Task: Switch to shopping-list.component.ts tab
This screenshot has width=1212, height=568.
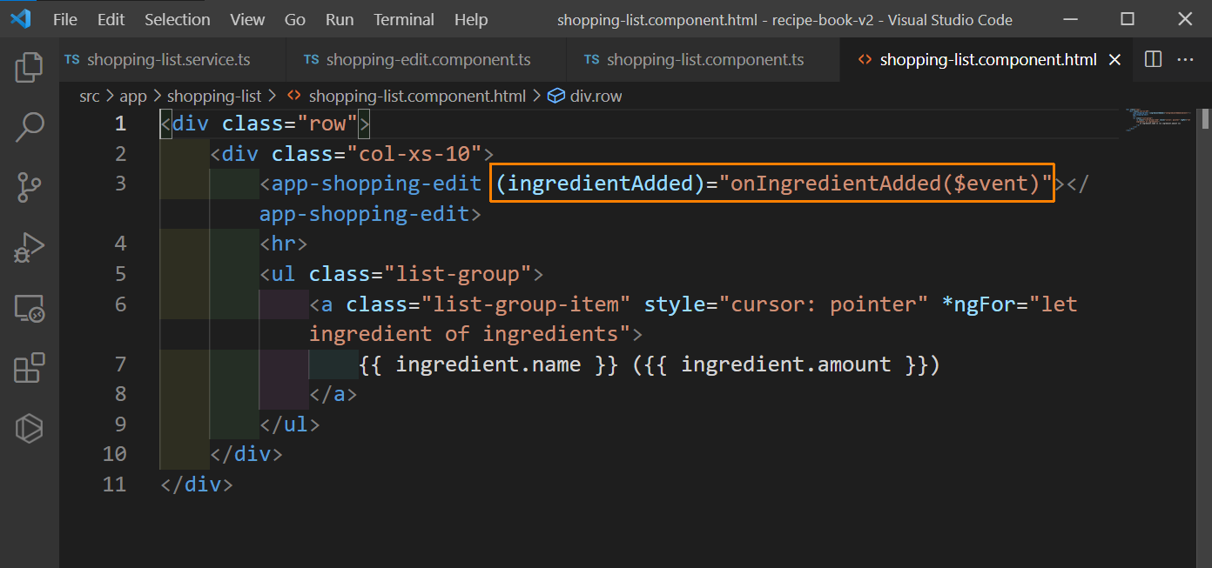Action: [x=704, y=60]
